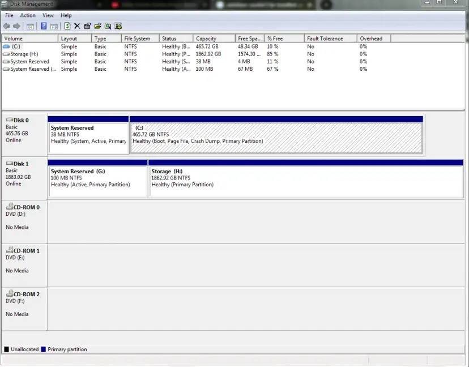The height and width of the screenshot is (367, 469).
Task: Click the blue Help question mark icon
Action: 44,26
